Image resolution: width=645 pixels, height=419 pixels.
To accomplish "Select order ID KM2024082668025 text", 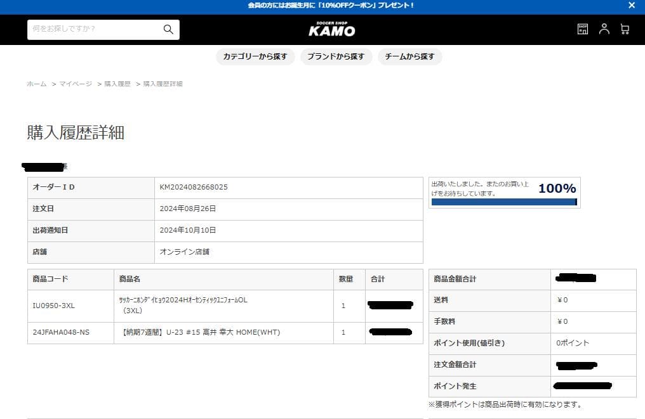I will coord(194,187).
